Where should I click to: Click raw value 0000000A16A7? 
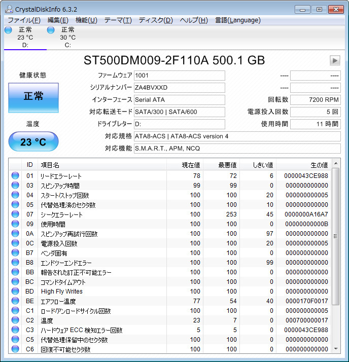pyautogui.click(x=306, y=214)
